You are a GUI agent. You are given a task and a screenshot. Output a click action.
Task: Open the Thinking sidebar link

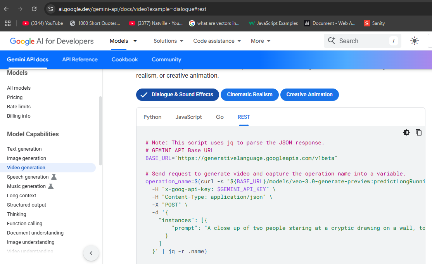pos(17,214)
